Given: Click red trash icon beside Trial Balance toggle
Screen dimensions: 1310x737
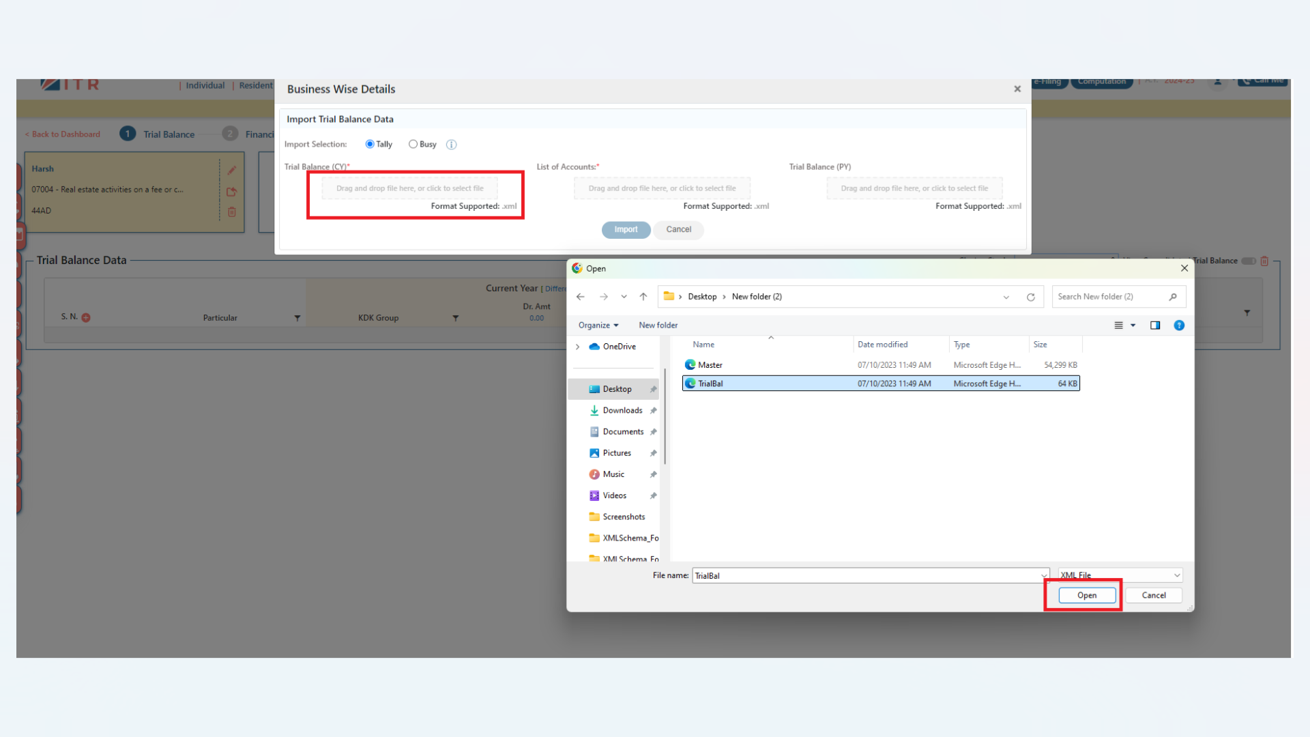Looking at the screenshot, I should pos(1264,261).
